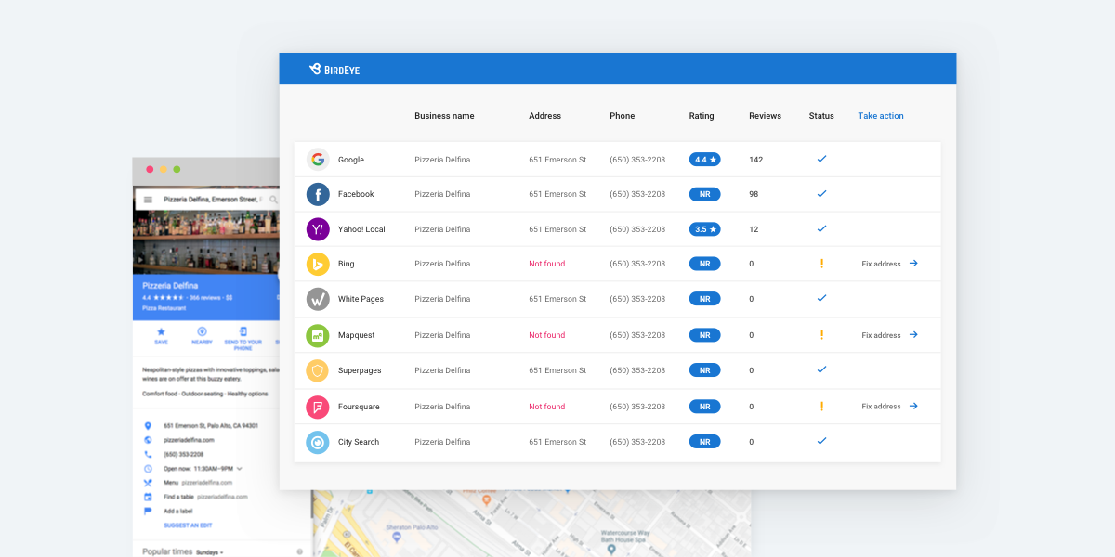Image resolution: width=1115 pixels, height=557 pixels.
Task: Click the Save star button for Pizzeria Delfina
Action: (161, 335)
